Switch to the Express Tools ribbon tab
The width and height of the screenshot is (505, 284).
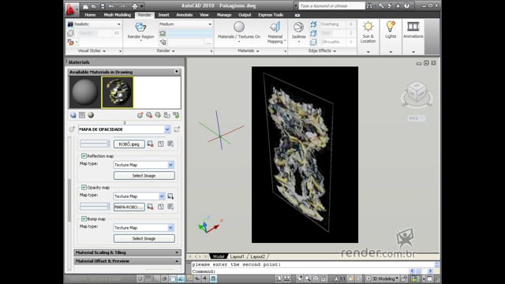(271, 15)
